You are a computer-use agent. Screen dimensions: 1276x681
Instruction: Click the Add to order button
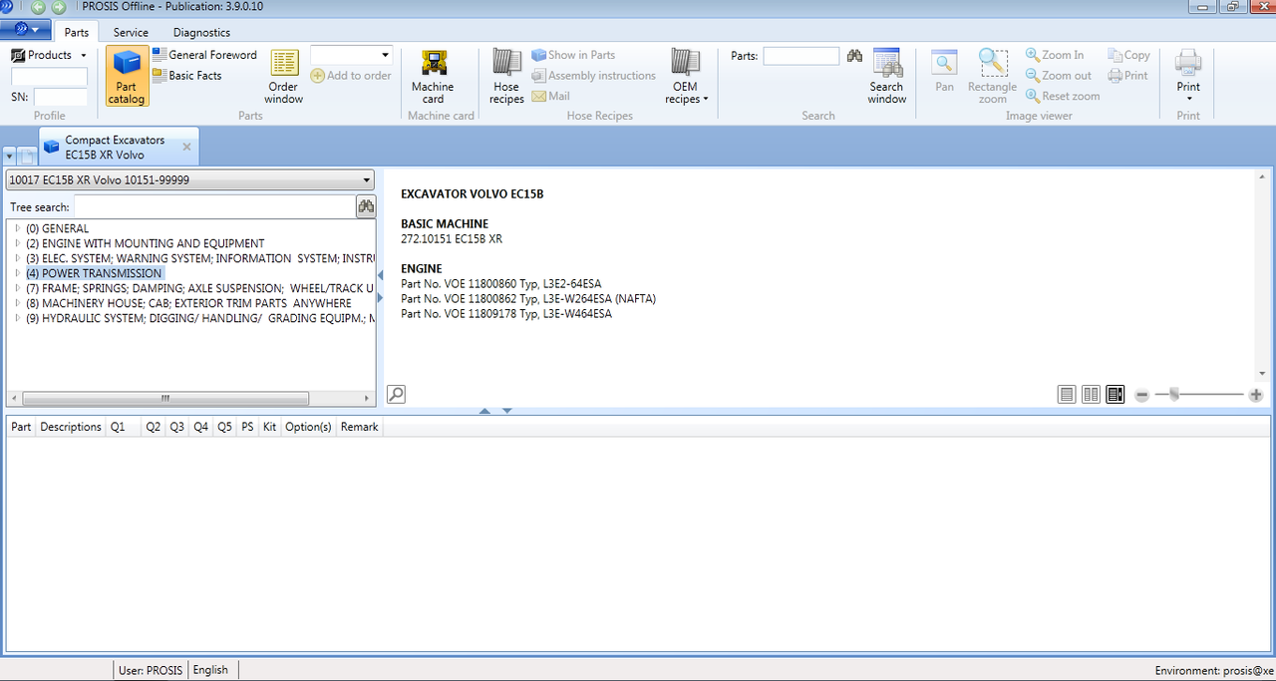tap(351, 76)
